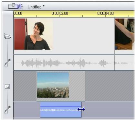135x120 pixels.
Task: Click the 00.00 start of the timescale
Action: (18, 13)
